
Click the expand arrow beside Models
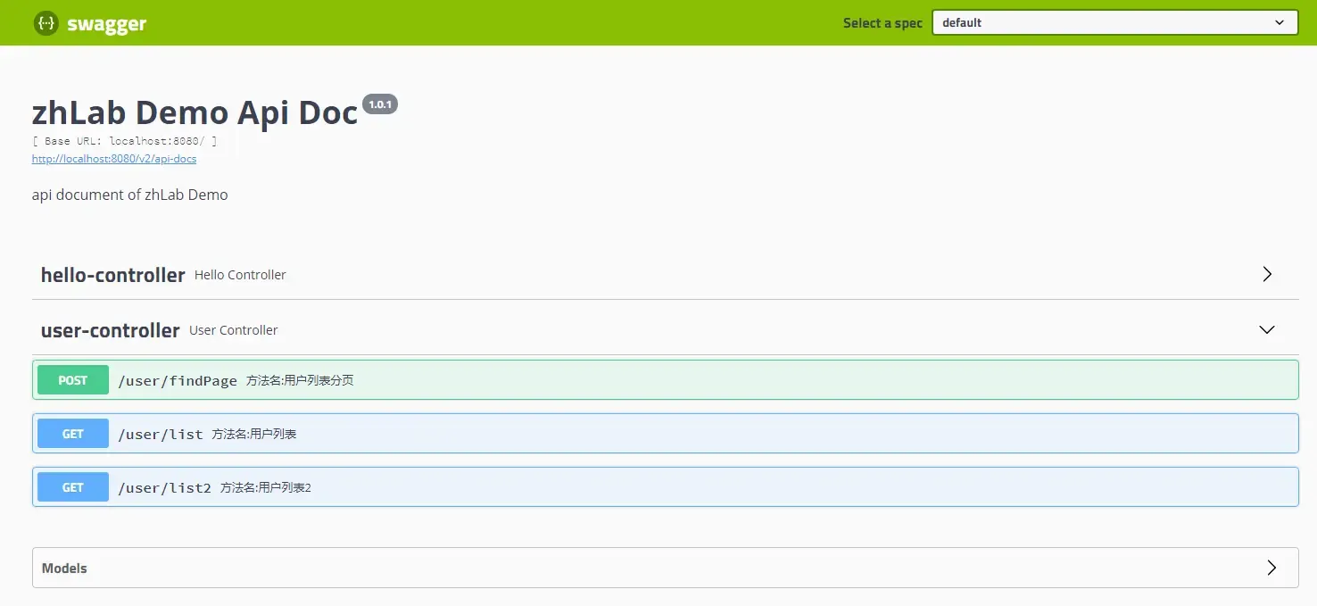[x=1271, y=567]
